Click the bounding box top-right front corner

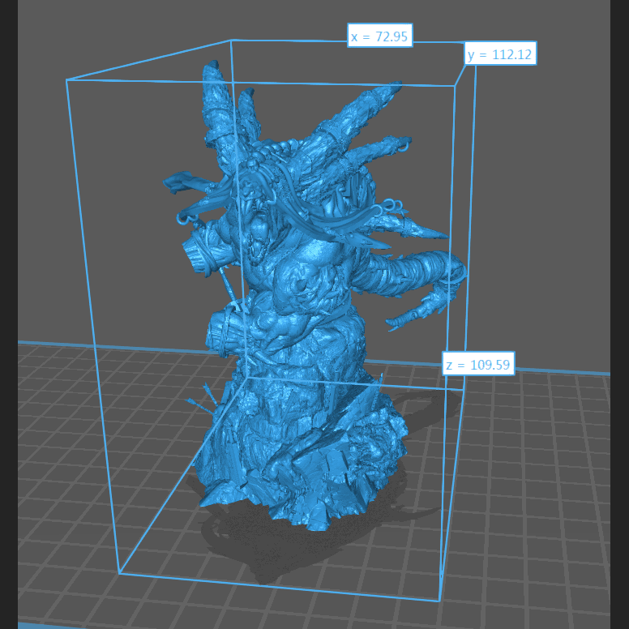click(x=455, y=86)
